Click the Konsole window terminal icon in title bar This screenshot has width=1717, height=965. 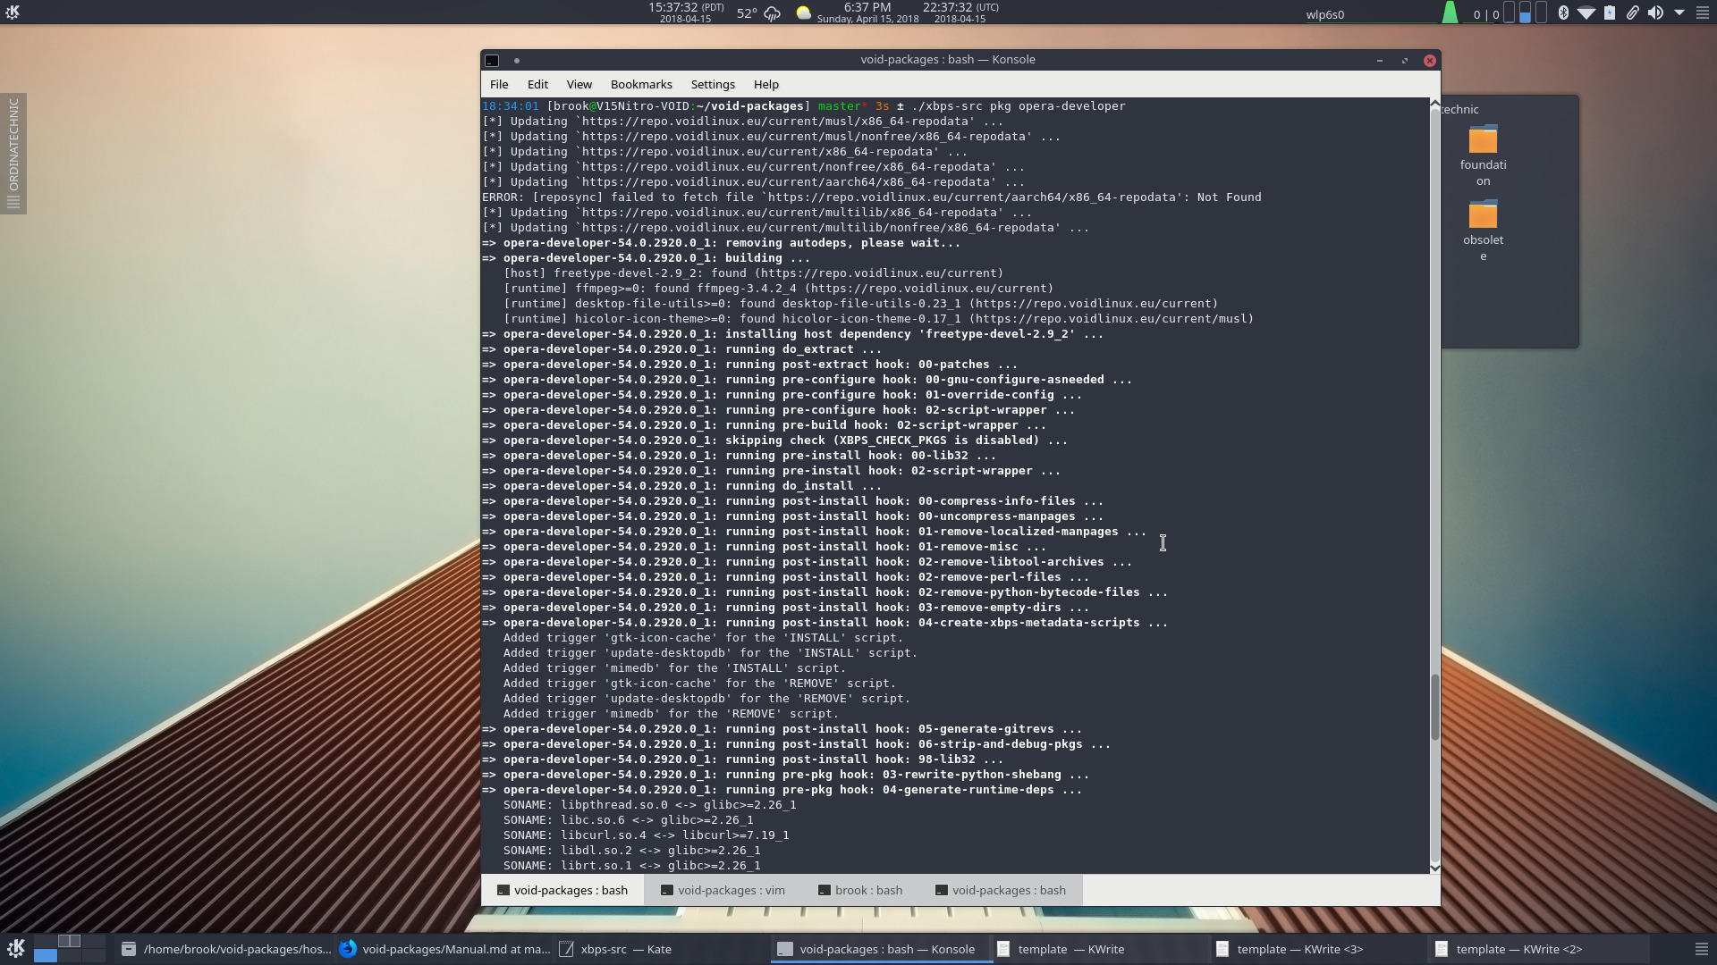coord(492,60)
